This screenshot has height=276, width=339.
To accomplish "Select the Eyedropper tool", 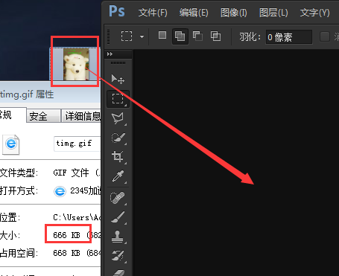I will [118, 176].
